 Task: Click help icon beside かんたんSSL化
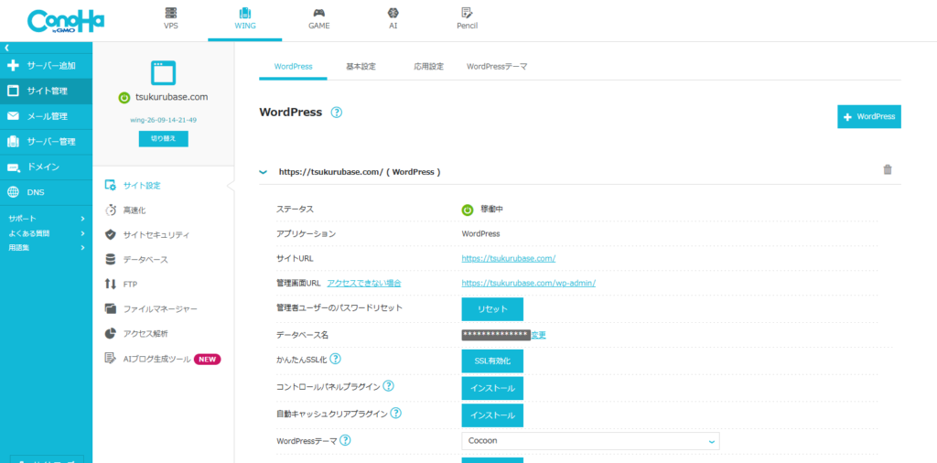tap(335, 359)
